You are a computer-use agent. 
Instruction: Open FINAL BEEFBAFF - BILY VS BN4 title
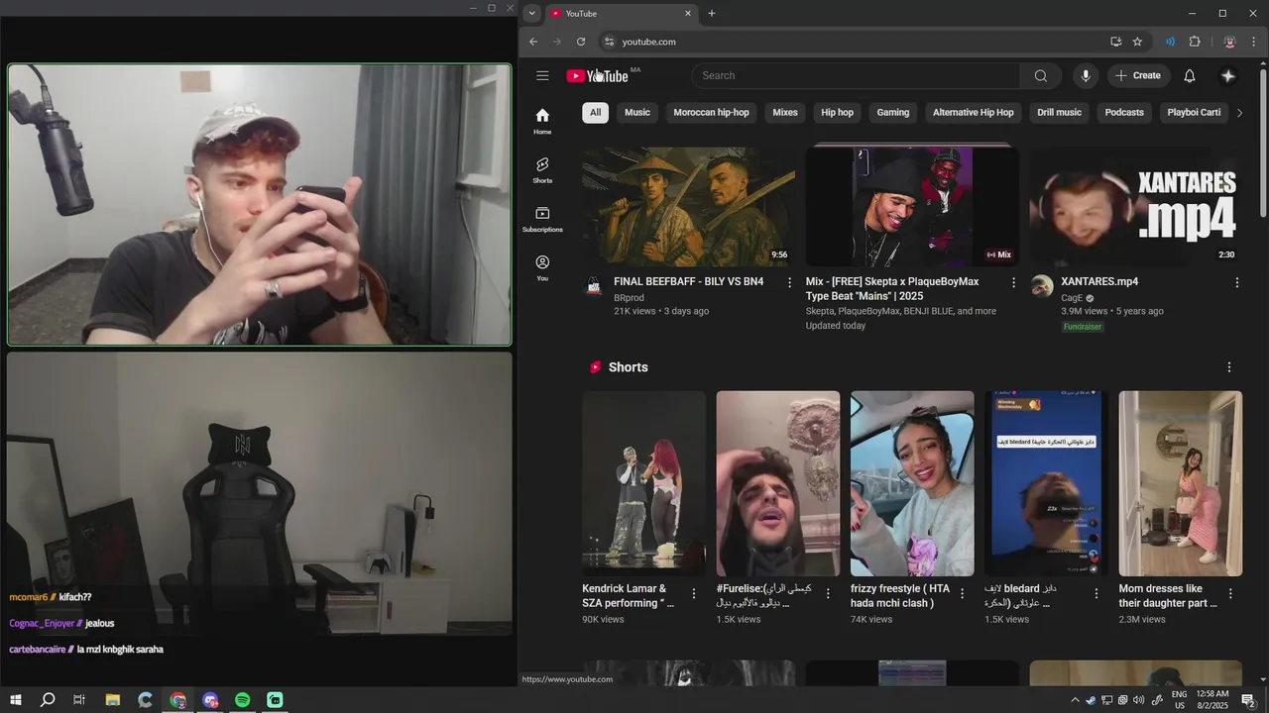click(689, 282)
